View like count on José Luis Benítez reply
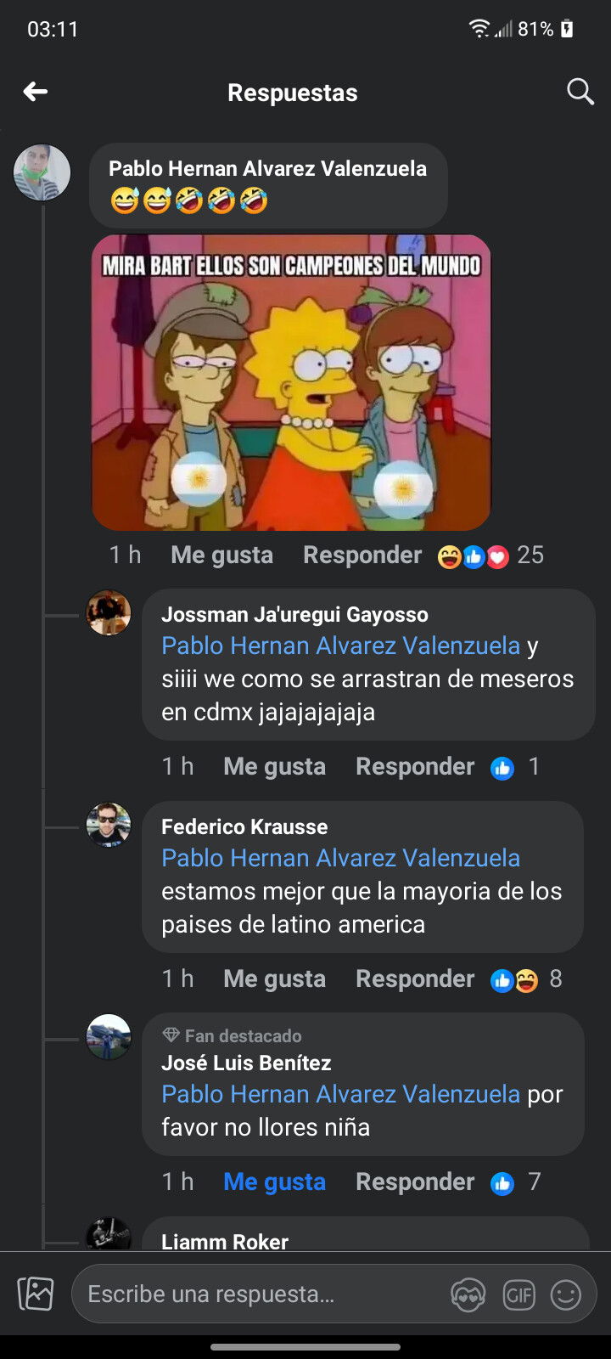The height and width of the screenshot is (1359, 611). (515, 1182)
